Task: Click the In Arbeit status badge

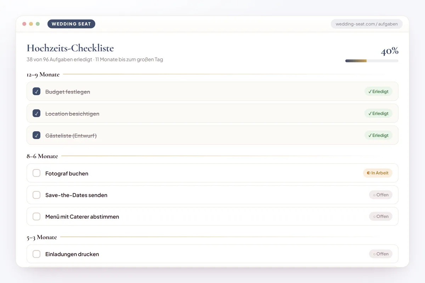Action: (x=378, y=173)
